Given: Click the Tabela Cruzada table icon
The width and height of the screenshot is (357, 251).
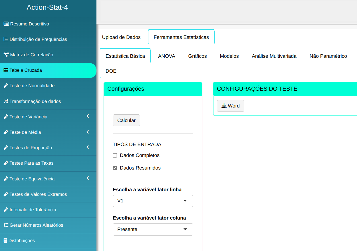Looking at the screenshot, I should (6, 70).
